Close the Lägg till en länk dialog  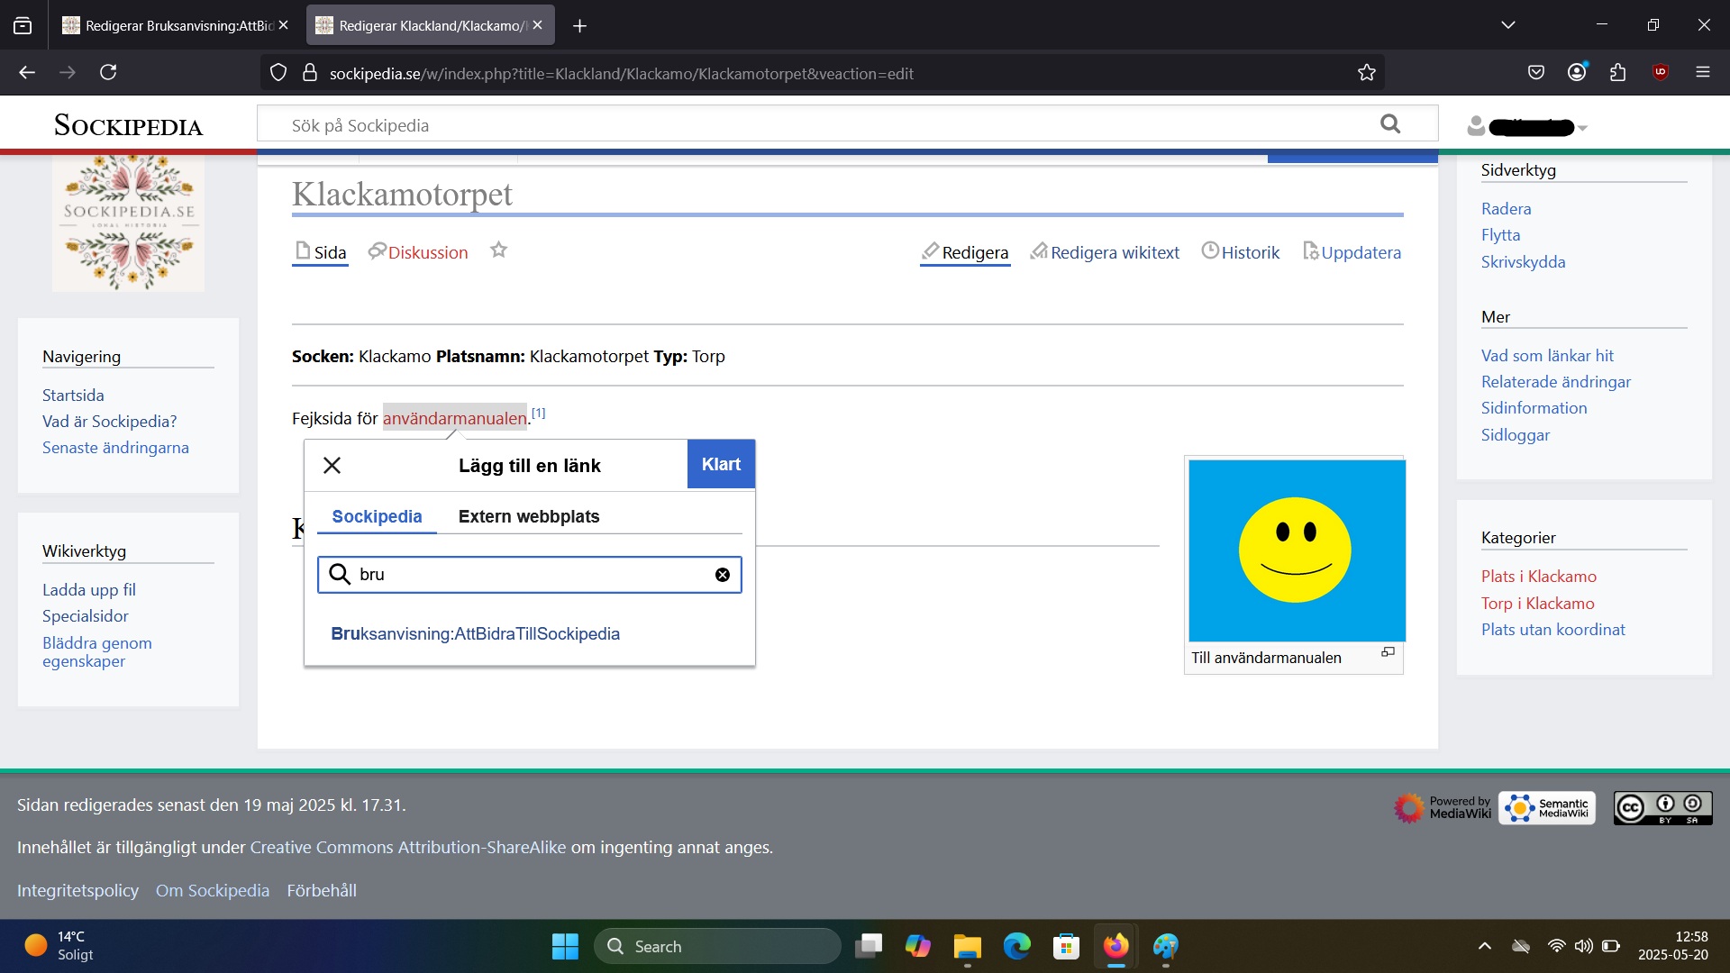tap(332, 466)
